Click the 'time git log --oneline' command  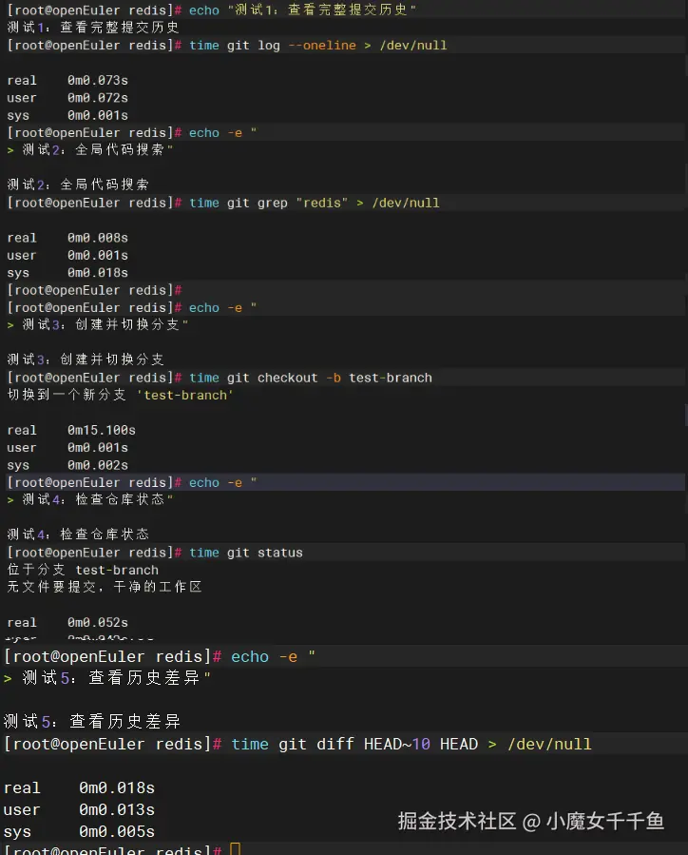click(318, 46)
